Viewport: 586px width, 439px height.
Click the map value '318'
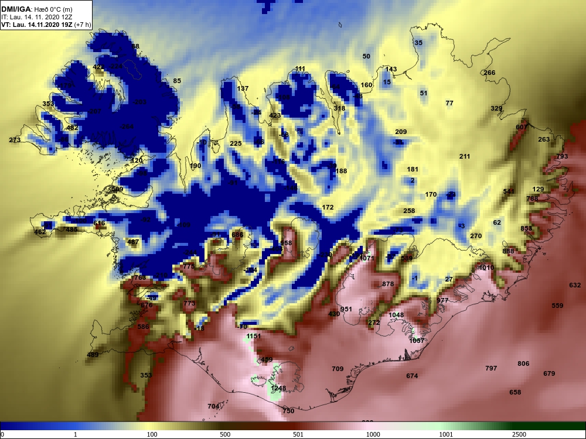click(x=339, y=108)
